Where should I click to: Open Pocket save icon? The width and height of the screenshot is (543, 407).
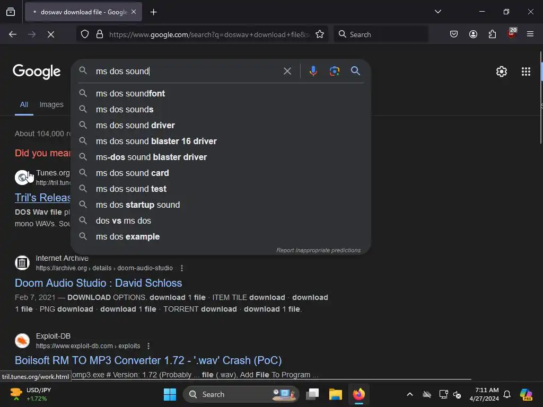[x=454, y=34]
